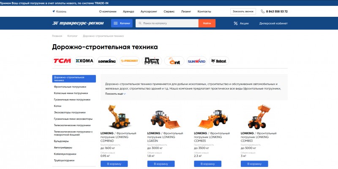Add LONKING CDM816D to cart
The width and height of the screenshot is (338, 169).
114,164
